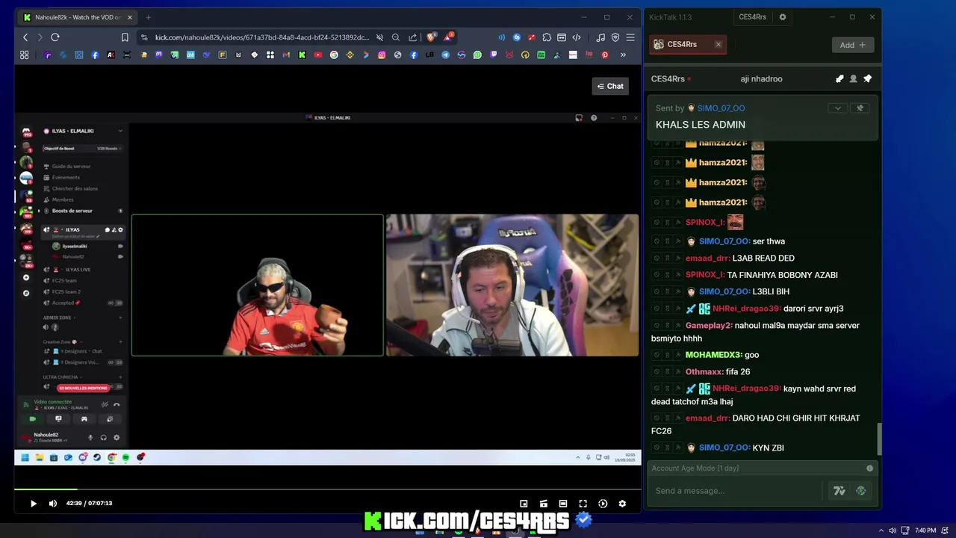Viewport: 956px width, 538px height.
Task: Toggle theater mode in video player
Action: pyautogui.click(x=563, y=504)
